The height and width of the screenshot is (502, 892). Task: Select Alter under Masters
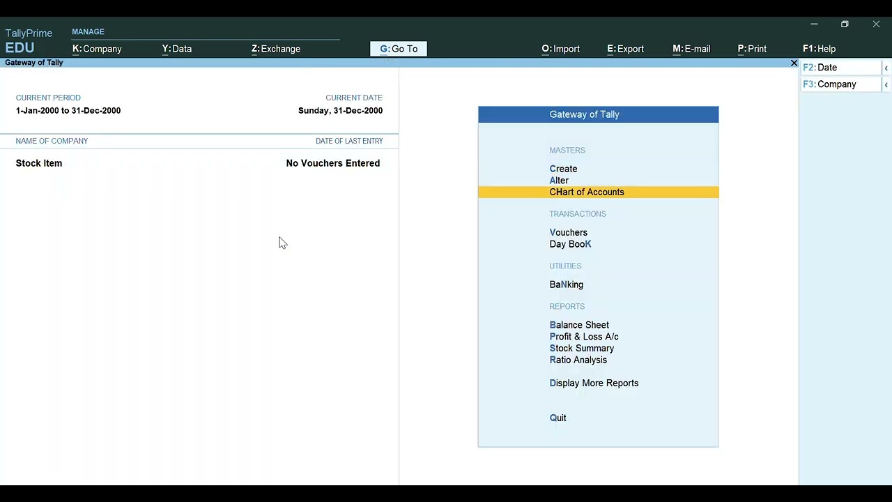pyautogui.click(x=559, y=181)
